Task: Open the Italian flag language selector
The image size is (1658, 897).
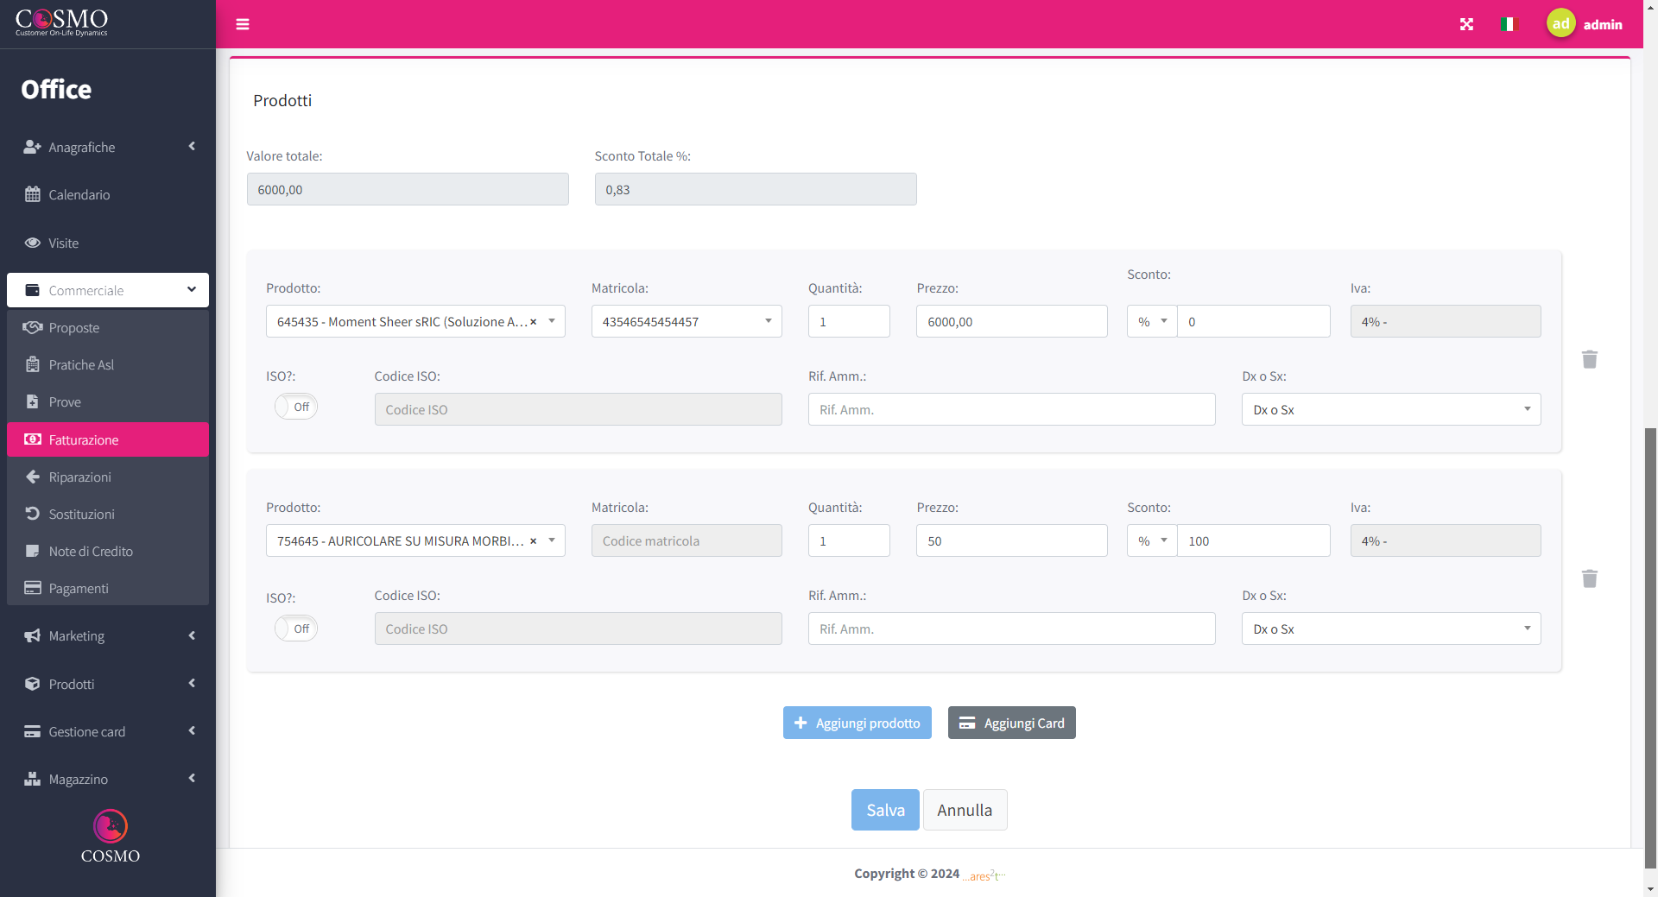Action: pyautogui.click(x=1509, y=24)
